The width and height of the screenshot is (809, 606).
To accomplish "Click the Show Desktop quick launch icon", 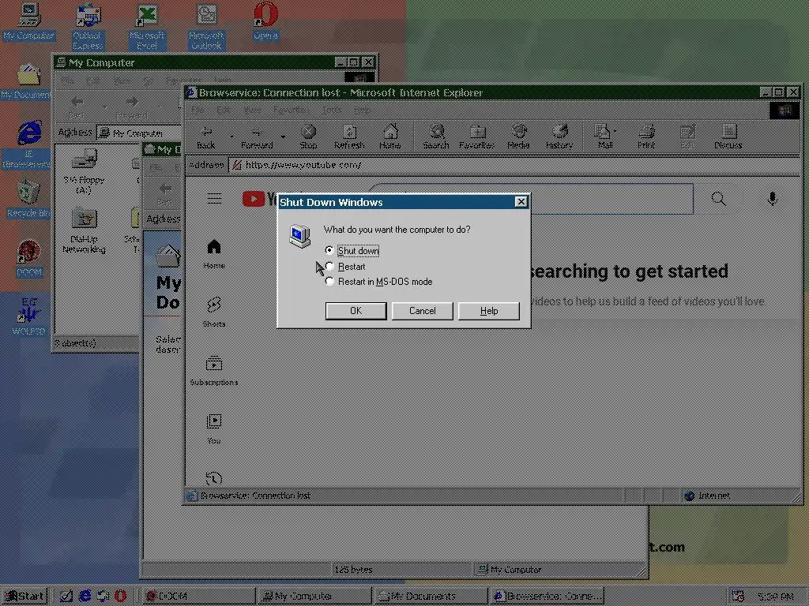I will 66,597.
